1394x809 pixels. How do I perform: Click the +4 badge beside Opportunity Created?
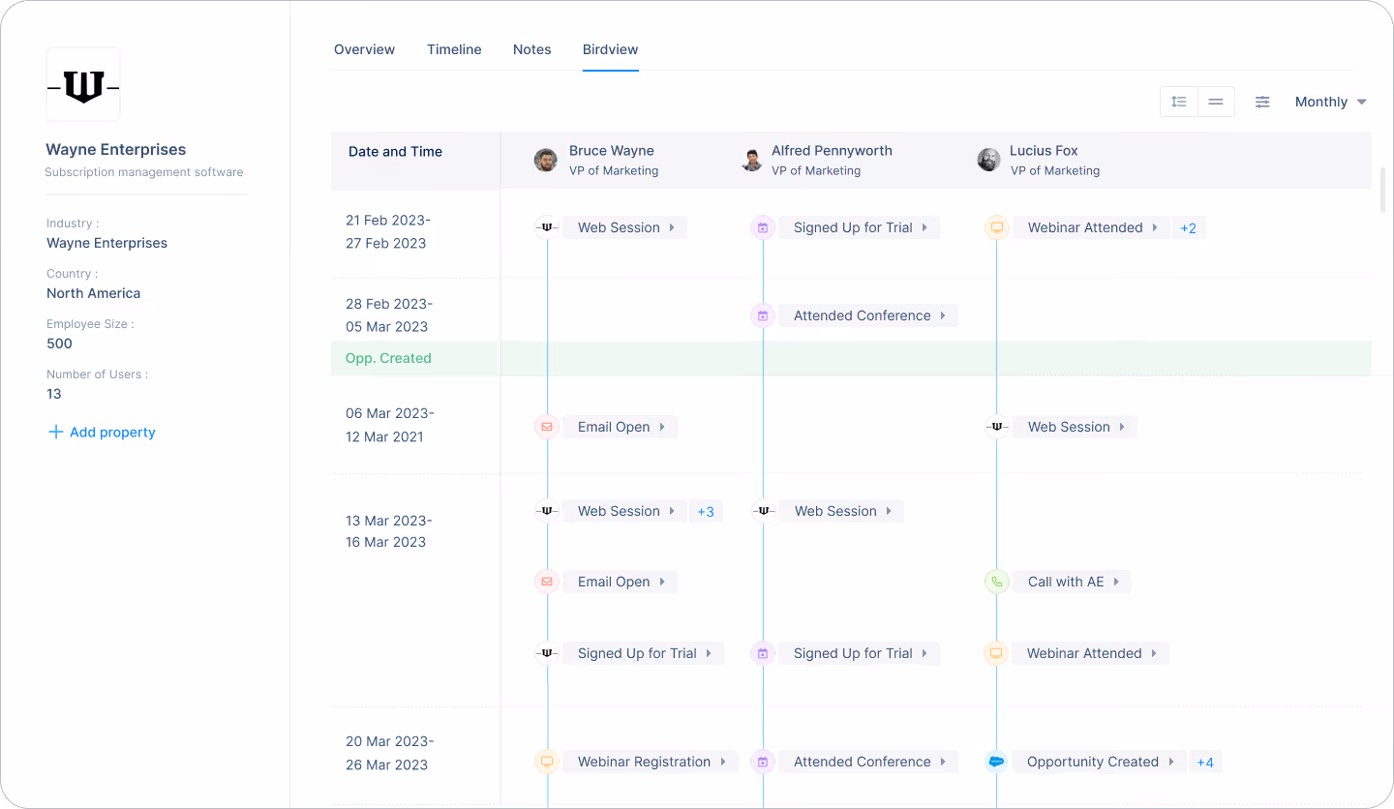pos(1205,762)
